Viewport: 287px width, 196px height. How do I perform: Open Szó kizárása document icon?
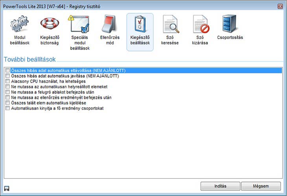(x=201, y=24)
